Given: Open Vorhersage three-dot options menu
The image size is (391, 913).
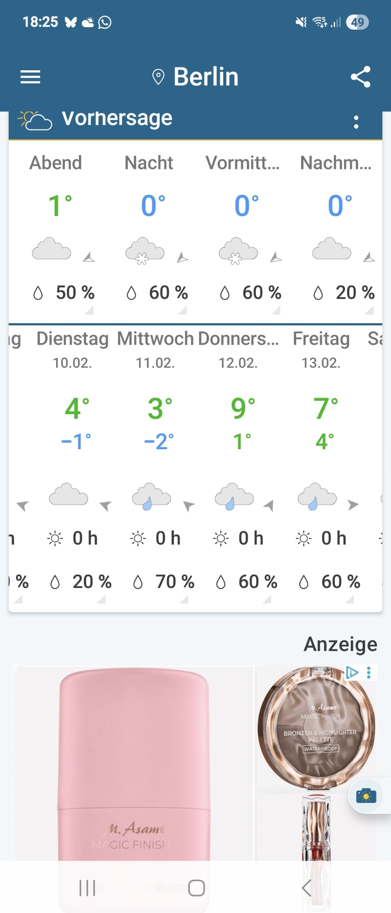Looking at the screenshot, I should 356,122.
